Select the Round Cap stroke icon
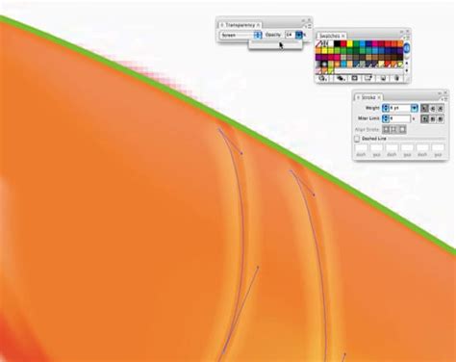The image size is (456, 362). pyautogui.click(x=433, y=109)
